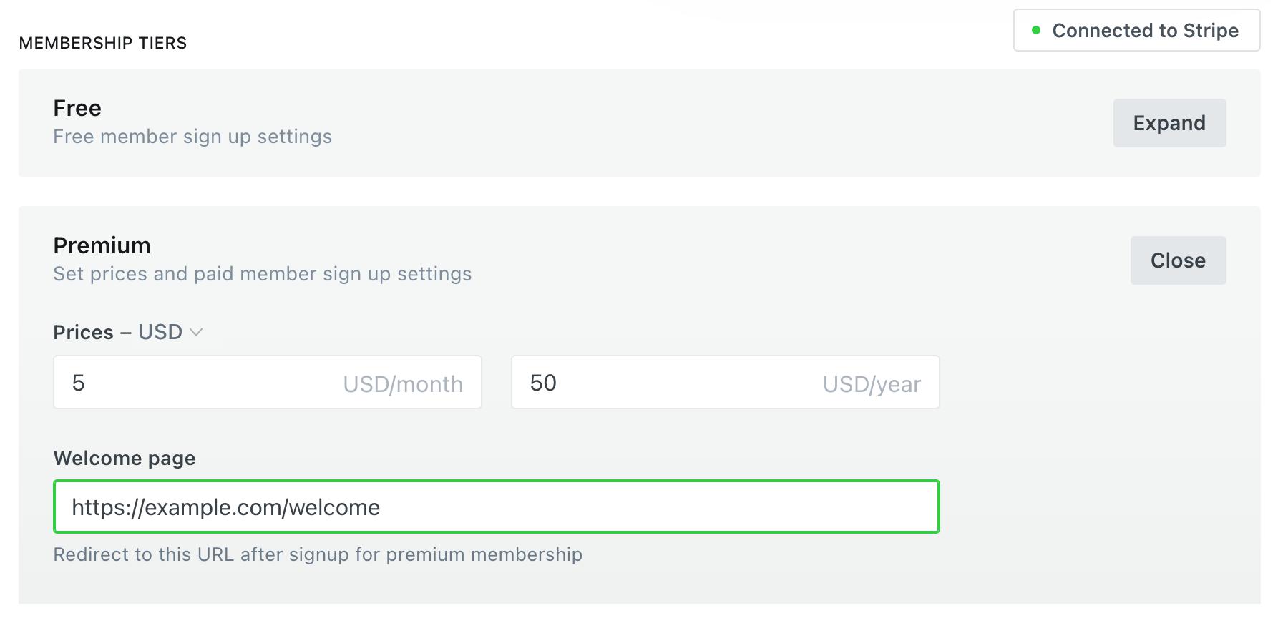Image resolution: width=1278 pixels, height=621 pixels.
Task: Click the USD/month suffix label
Action: (x=403, y=384)
